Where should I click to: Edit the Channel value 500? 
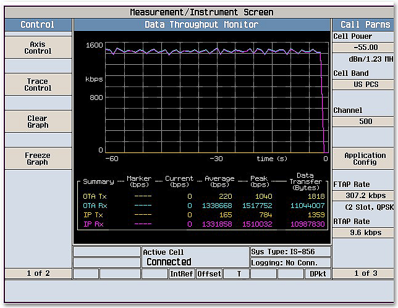(365, 122)
